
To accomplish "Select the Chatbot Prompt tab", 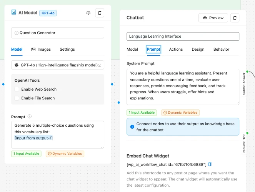I will [x=153, y=49].
